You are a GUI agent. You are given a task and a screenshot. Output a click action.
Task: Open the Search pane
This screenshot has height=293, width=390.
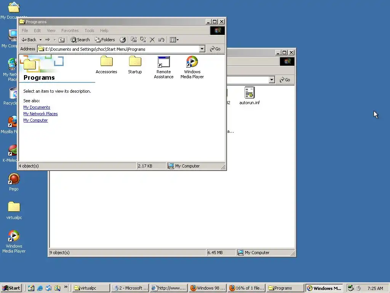pyautogui.click(x=80, y=40)
